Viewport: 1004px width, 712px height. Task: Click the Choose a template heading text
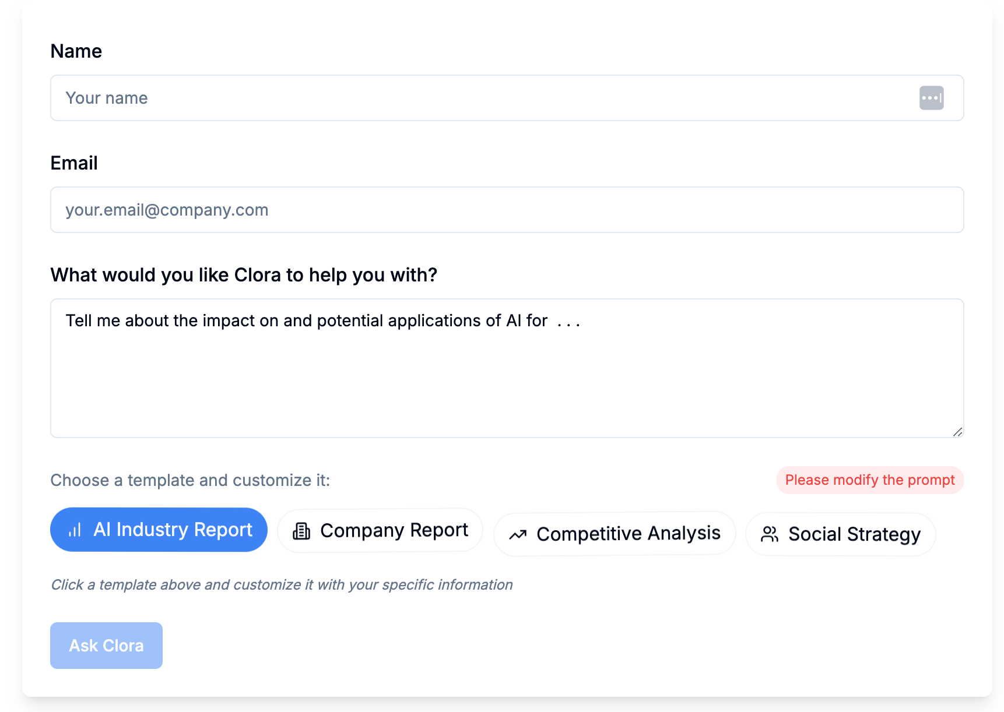(x=190, y=480)
